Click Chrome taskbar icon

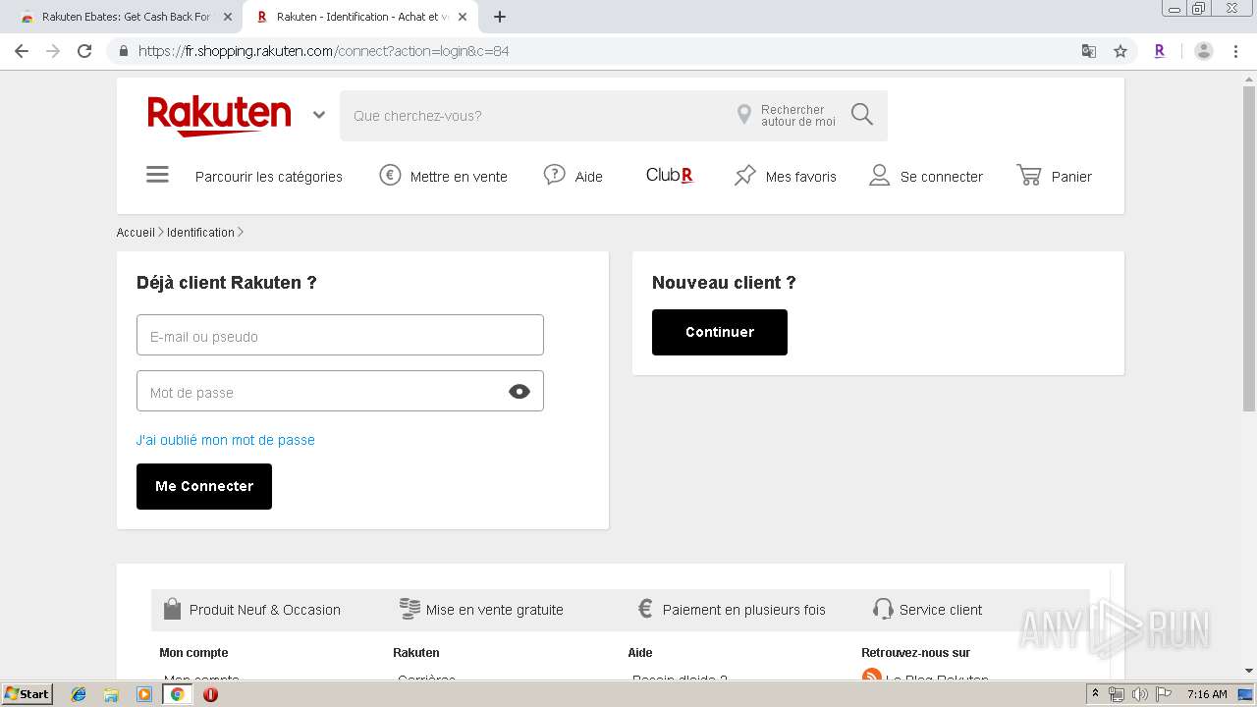pos(178,694)
